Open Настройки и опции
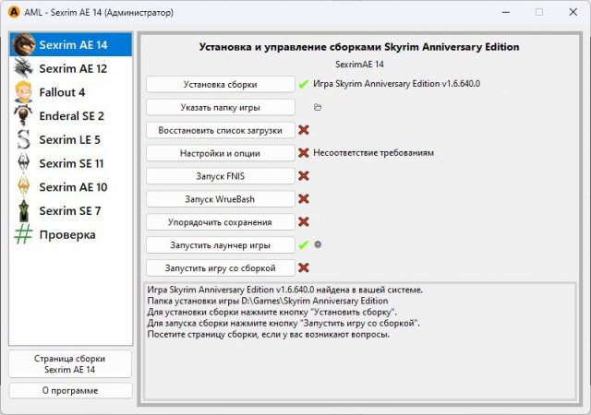The image size is (591, 415). (220, 153)
